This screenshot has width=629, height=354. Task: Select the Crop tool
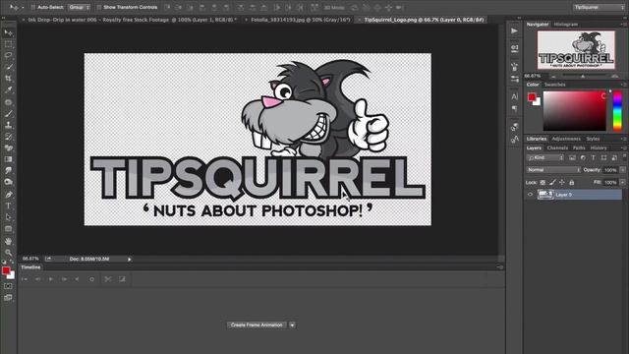[x=8, y=79]
